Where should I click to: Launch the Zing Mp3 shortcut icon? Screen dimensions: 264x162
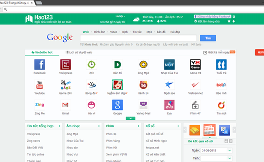(143, 64)
